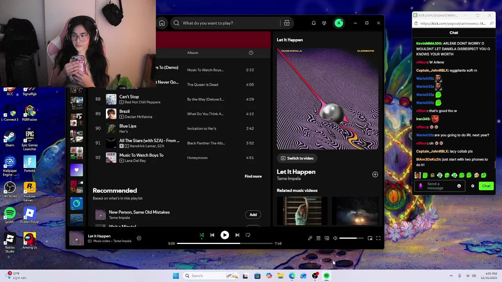
Task: Open Friend Activity people icon in Spotify
Action: [x=324, y=23]
